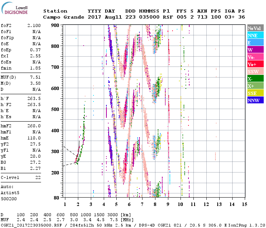The image size is (266, 228).
Task: Click the yE value 20.0
Action: pos(35,156)
